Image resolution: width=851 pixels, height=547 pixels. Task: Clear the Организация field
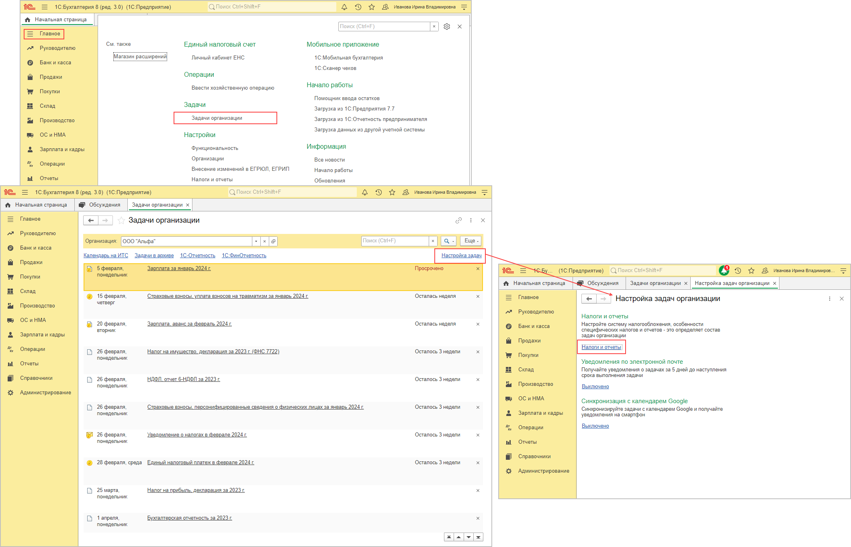point(264,241)
